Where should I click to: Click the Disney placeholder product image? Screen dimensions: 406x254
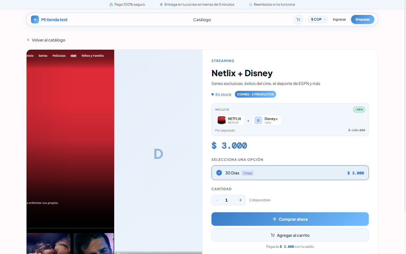[x=158, y=152]
